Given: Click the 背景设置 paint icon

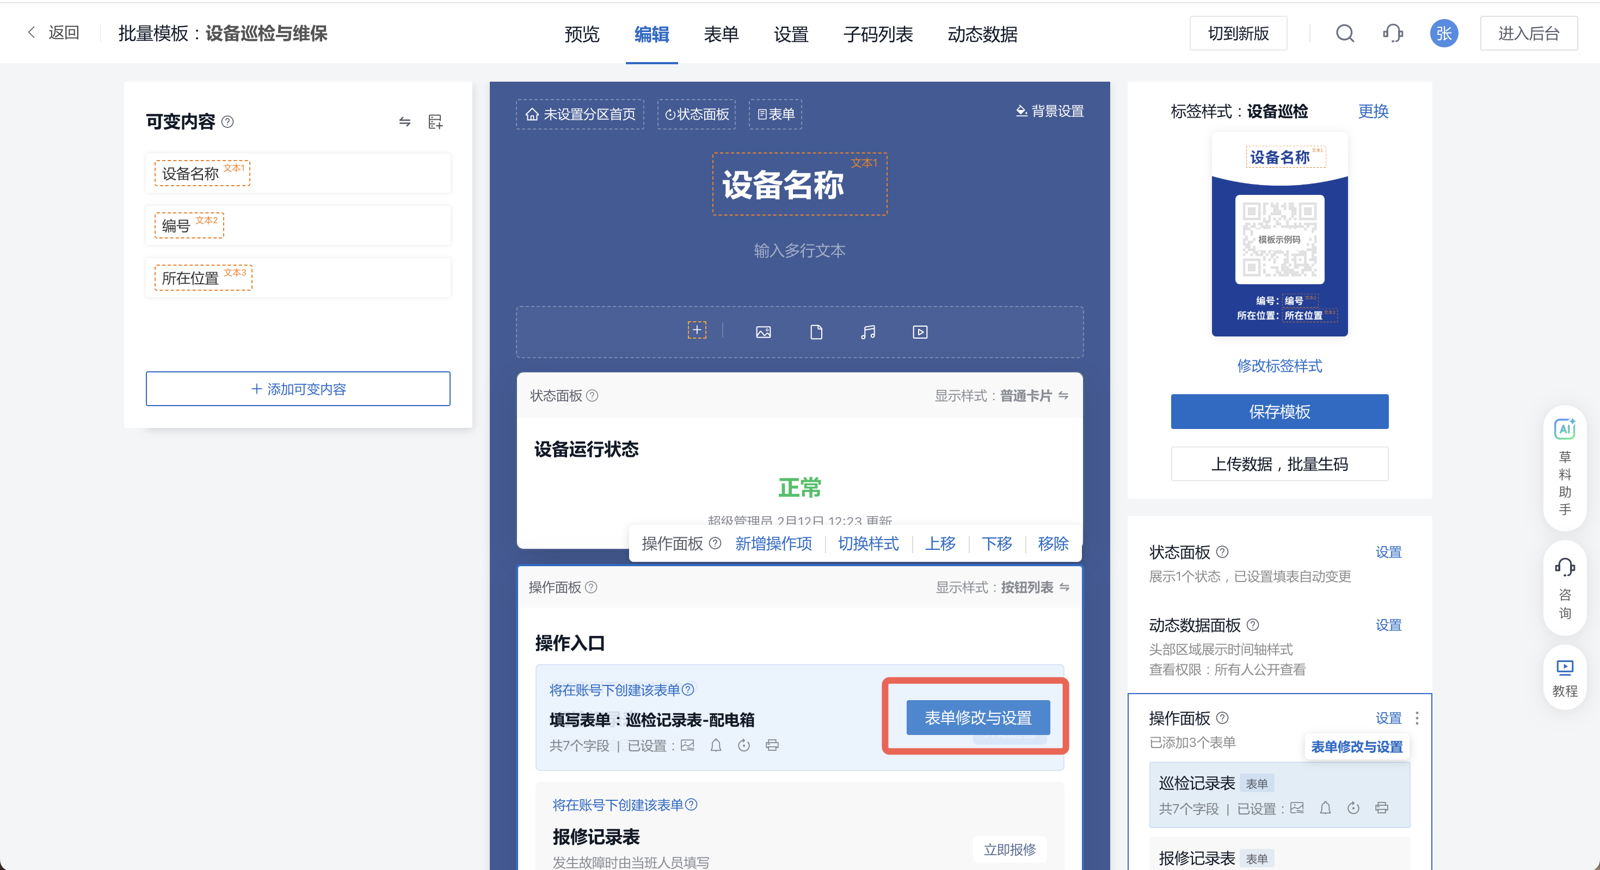Looking at the screenshot, I should (x=1021, y=111).
